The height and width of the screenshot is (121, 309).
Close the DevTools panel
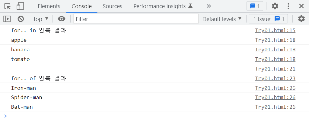301,6
